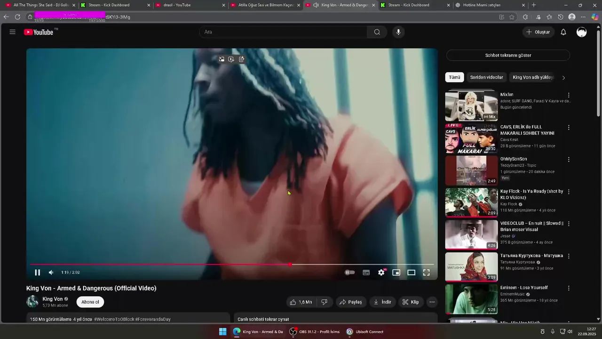This screenshot has width=602, height=339.
Task: Create a clip with Klip
Action: pos(410,302)
